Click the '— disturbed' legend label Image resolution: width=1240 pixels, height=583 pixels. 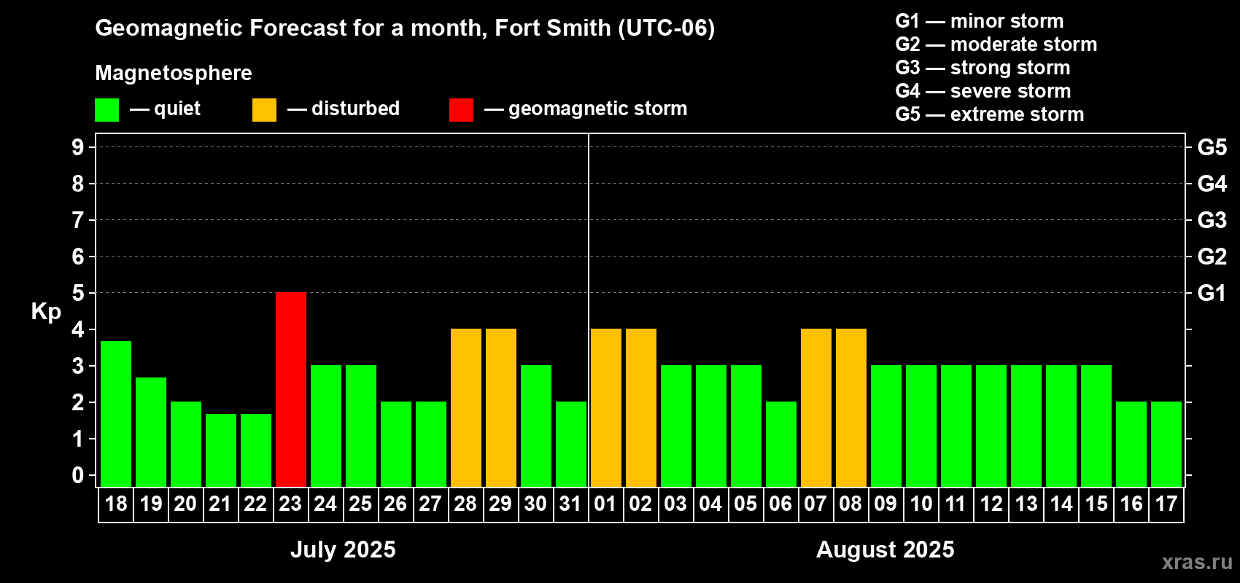click(344, 109)
